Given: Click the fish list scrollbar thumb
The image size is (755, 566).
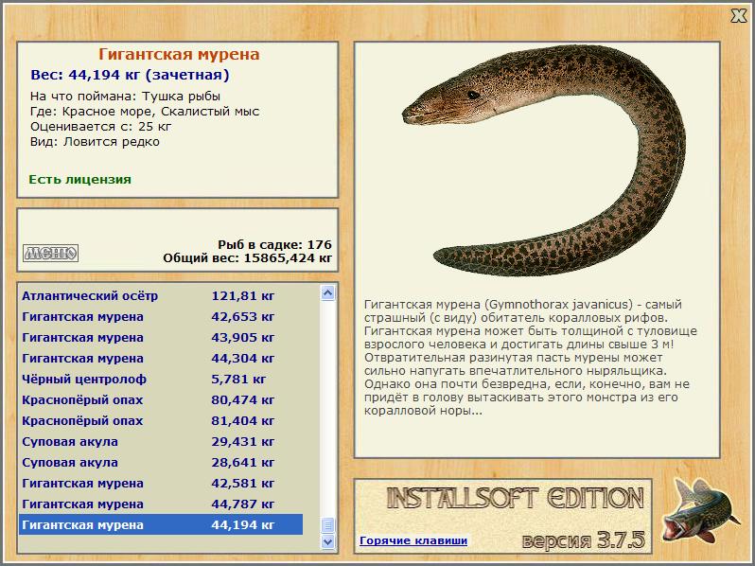Looking at the screenshot, I should coord(328,525).
